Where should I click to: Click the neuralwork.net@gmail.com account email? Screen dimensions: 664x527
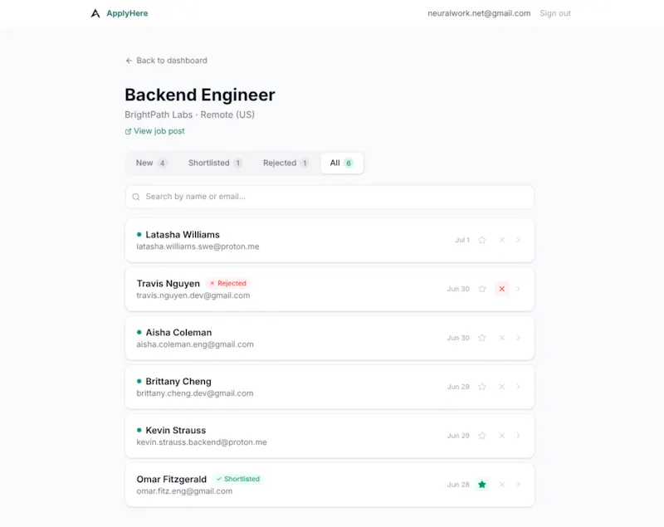tap(479, 13)
